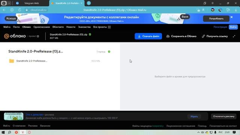Expand Все проекты grid menu

pyautogui.click(x=102, y=27)
